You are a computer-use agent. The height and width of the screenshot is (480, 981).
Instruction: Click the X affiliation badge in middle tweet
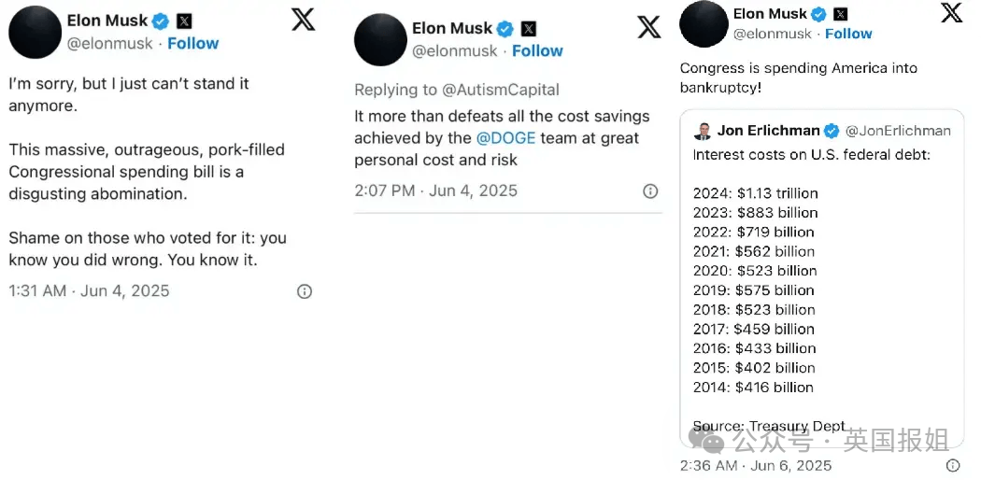[529, 29]
